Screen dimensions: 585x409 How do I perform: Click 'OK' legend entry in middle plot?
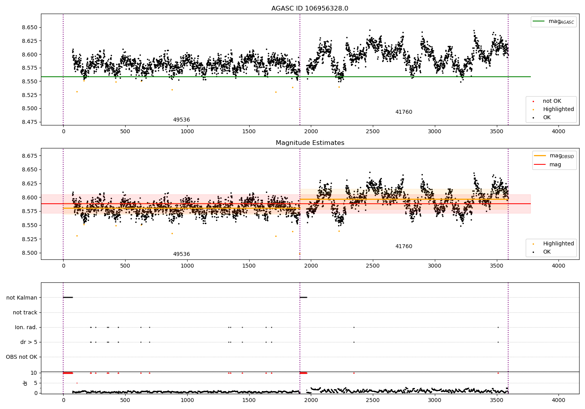pos(542,252)
